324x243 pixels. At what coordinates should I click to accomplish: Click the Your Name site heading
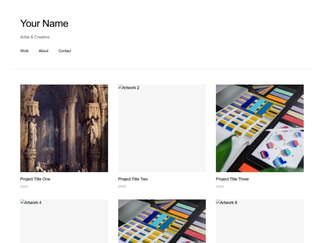pos(44,23)
